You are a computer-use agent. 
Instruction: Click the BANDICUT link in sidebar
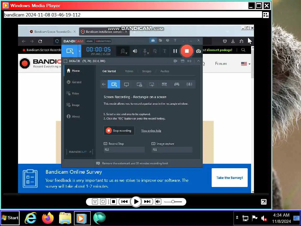point(80,152)
